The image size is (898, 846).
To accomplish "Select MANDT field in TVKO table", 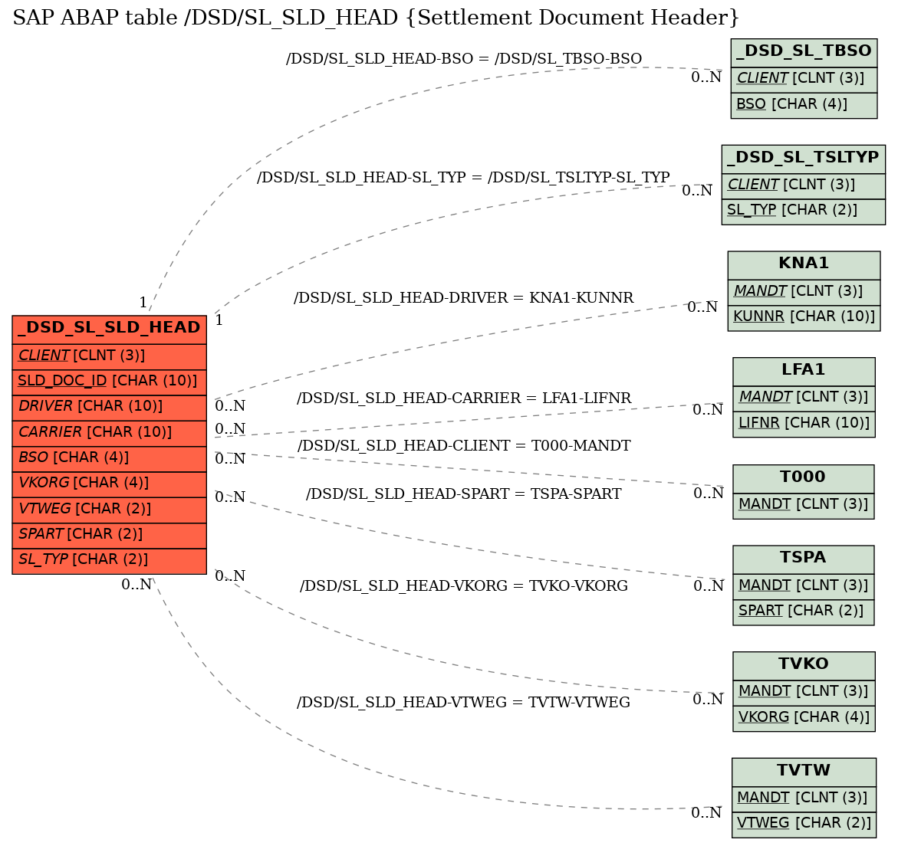I will [x=804, y=693].
